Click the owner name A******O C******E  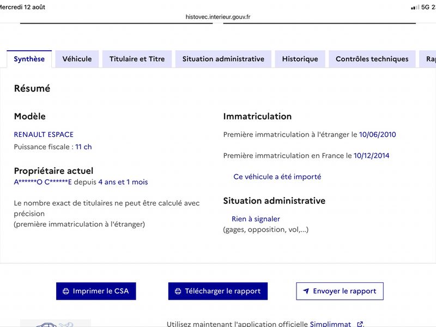(x=43, y=182)
